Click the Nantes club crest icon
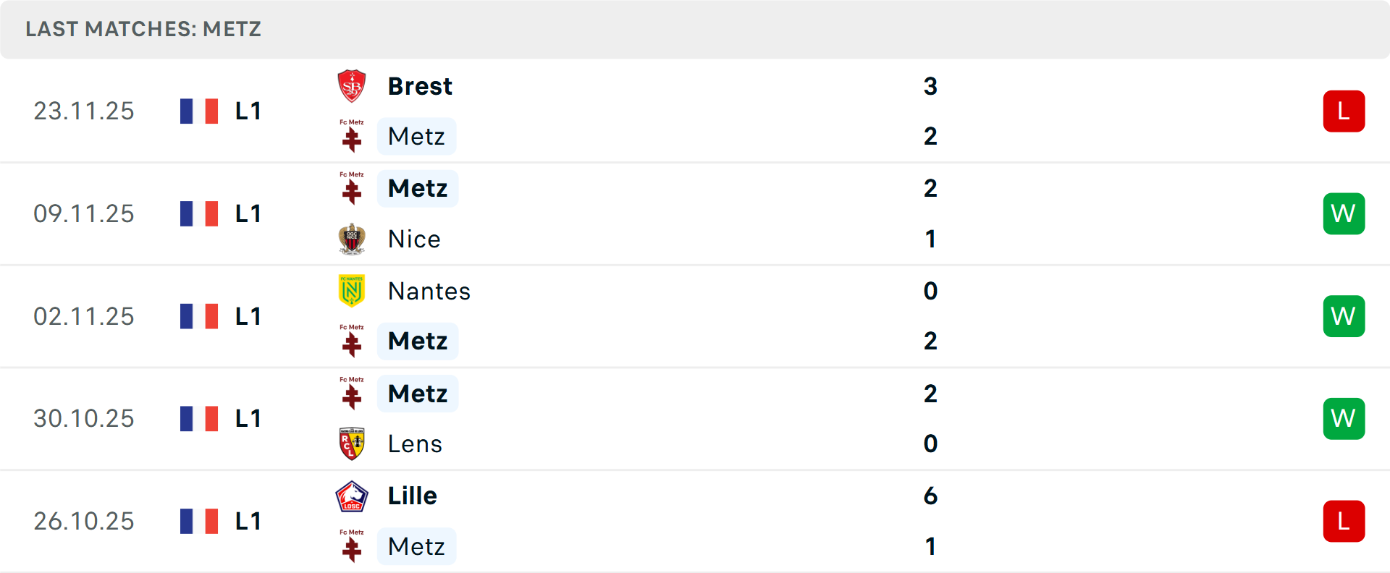 [x=352, y=291]
